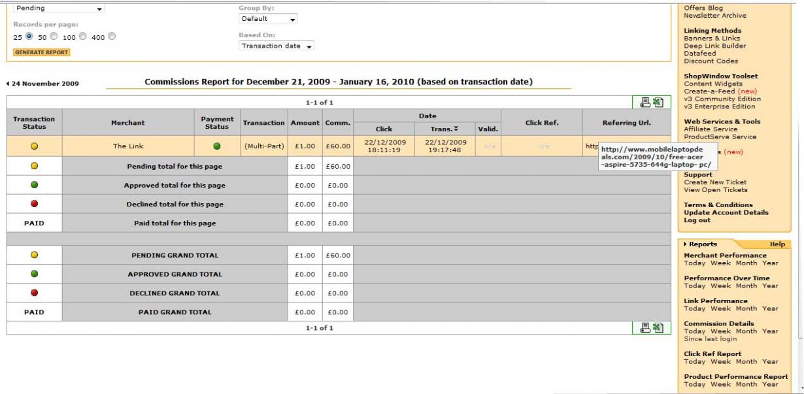Open the Based On Transaction date dropdown
804x394 pixels.
[276, 46]
